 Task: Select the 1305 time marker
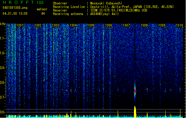(x=91, y=25)
